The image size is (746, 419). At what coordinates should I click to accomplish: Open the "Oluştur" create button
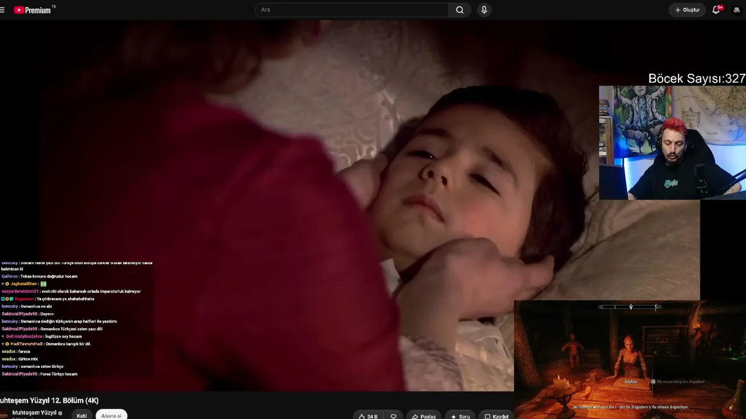coord(687,10)
